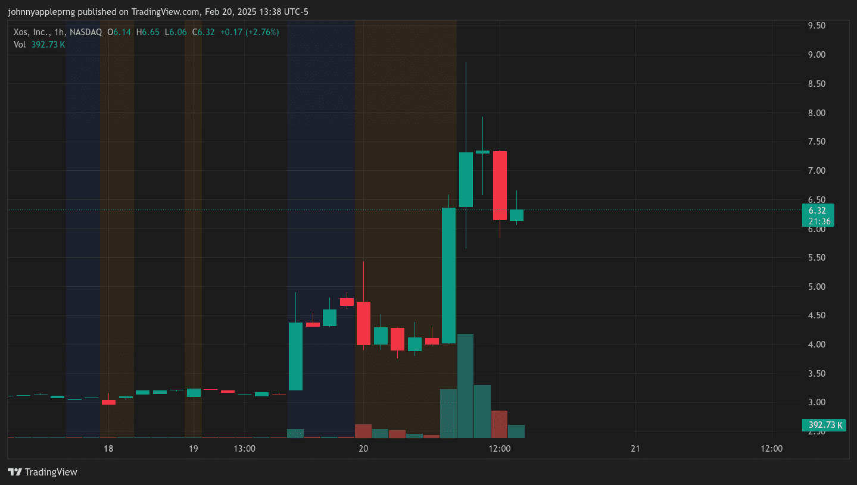Click the 7.50 price axis label

817,142
